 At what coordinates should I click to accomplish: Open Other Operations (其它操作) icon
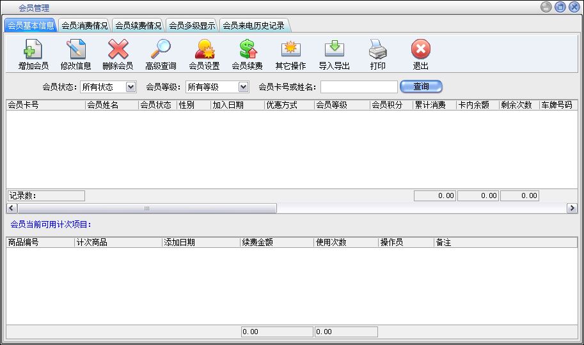click(290, 50)
